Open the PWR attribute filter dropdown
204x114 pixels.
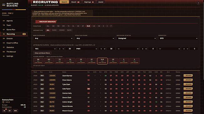(x=86, y=49)
